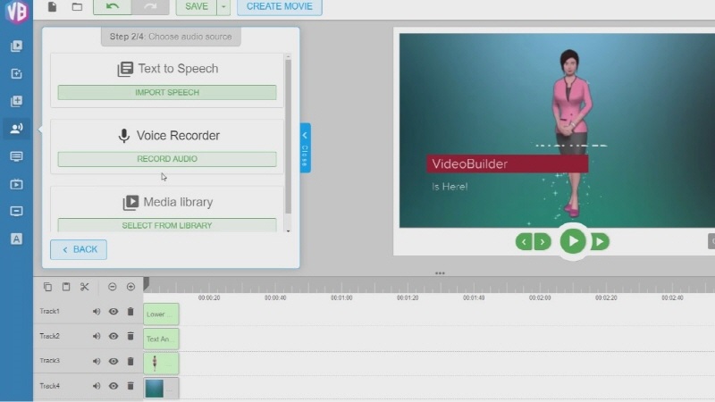Paste item on timeline
This screenshot has width=715, height=402.
click(66, 287)
